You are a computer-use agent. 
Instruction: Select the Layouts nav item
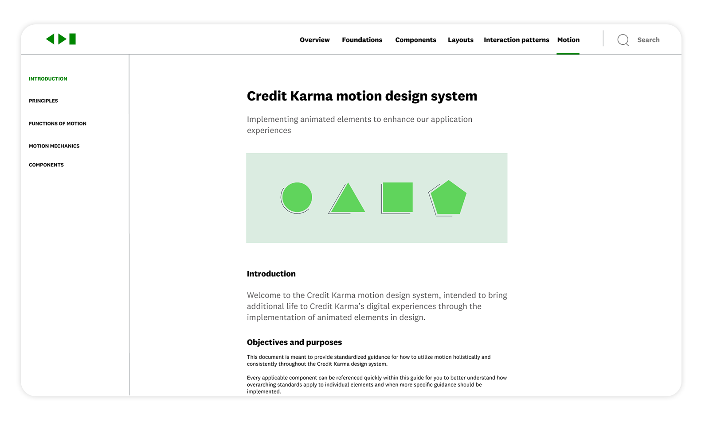pos(460,40)
